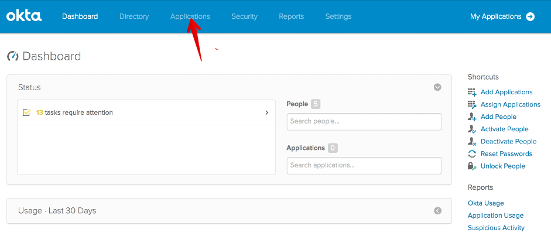Click the People count badge
Image resolution: width=551 pixels, height=236 pixels.
[x=316, y=104]
